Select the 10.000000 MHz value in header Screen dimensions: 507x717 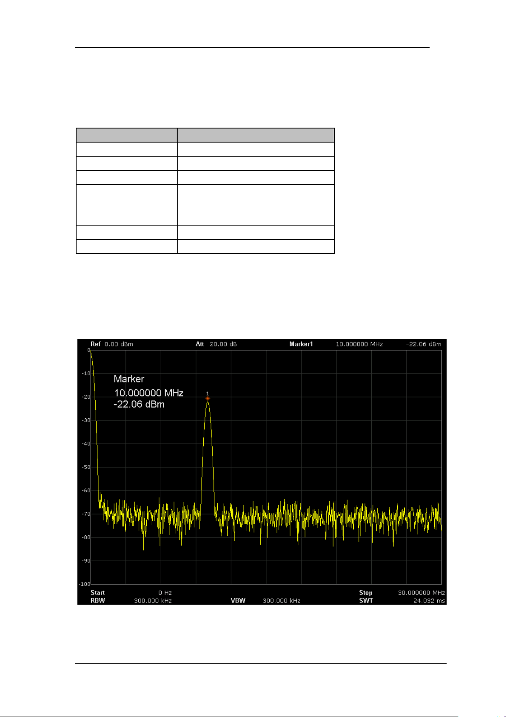359,344
